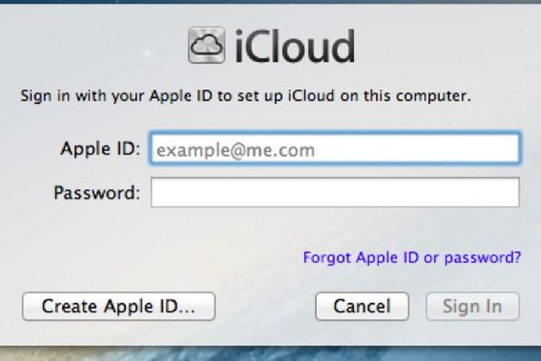Screen dimensions: 541x361
Task: Open the Forgot Apple ID or password link
Action: (x=412, y=258)
